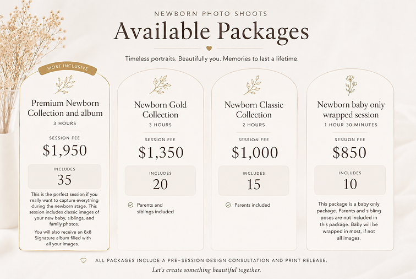This screenshot has height=279, width=416.
Task: Toggle the Parents and siblings included checkmark
Action: [130, 205]
